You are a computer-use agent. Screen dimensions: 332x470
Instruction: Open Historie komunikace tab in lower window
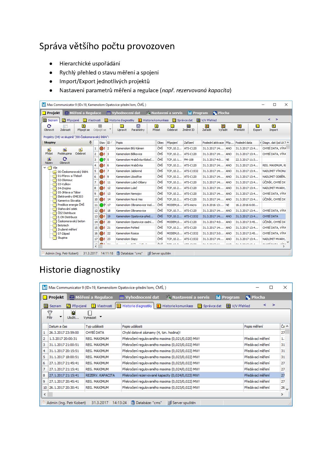(x=175, y=306)
